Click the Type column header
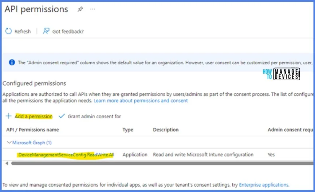This screenshot has width=315, height=192. point(128,130)
